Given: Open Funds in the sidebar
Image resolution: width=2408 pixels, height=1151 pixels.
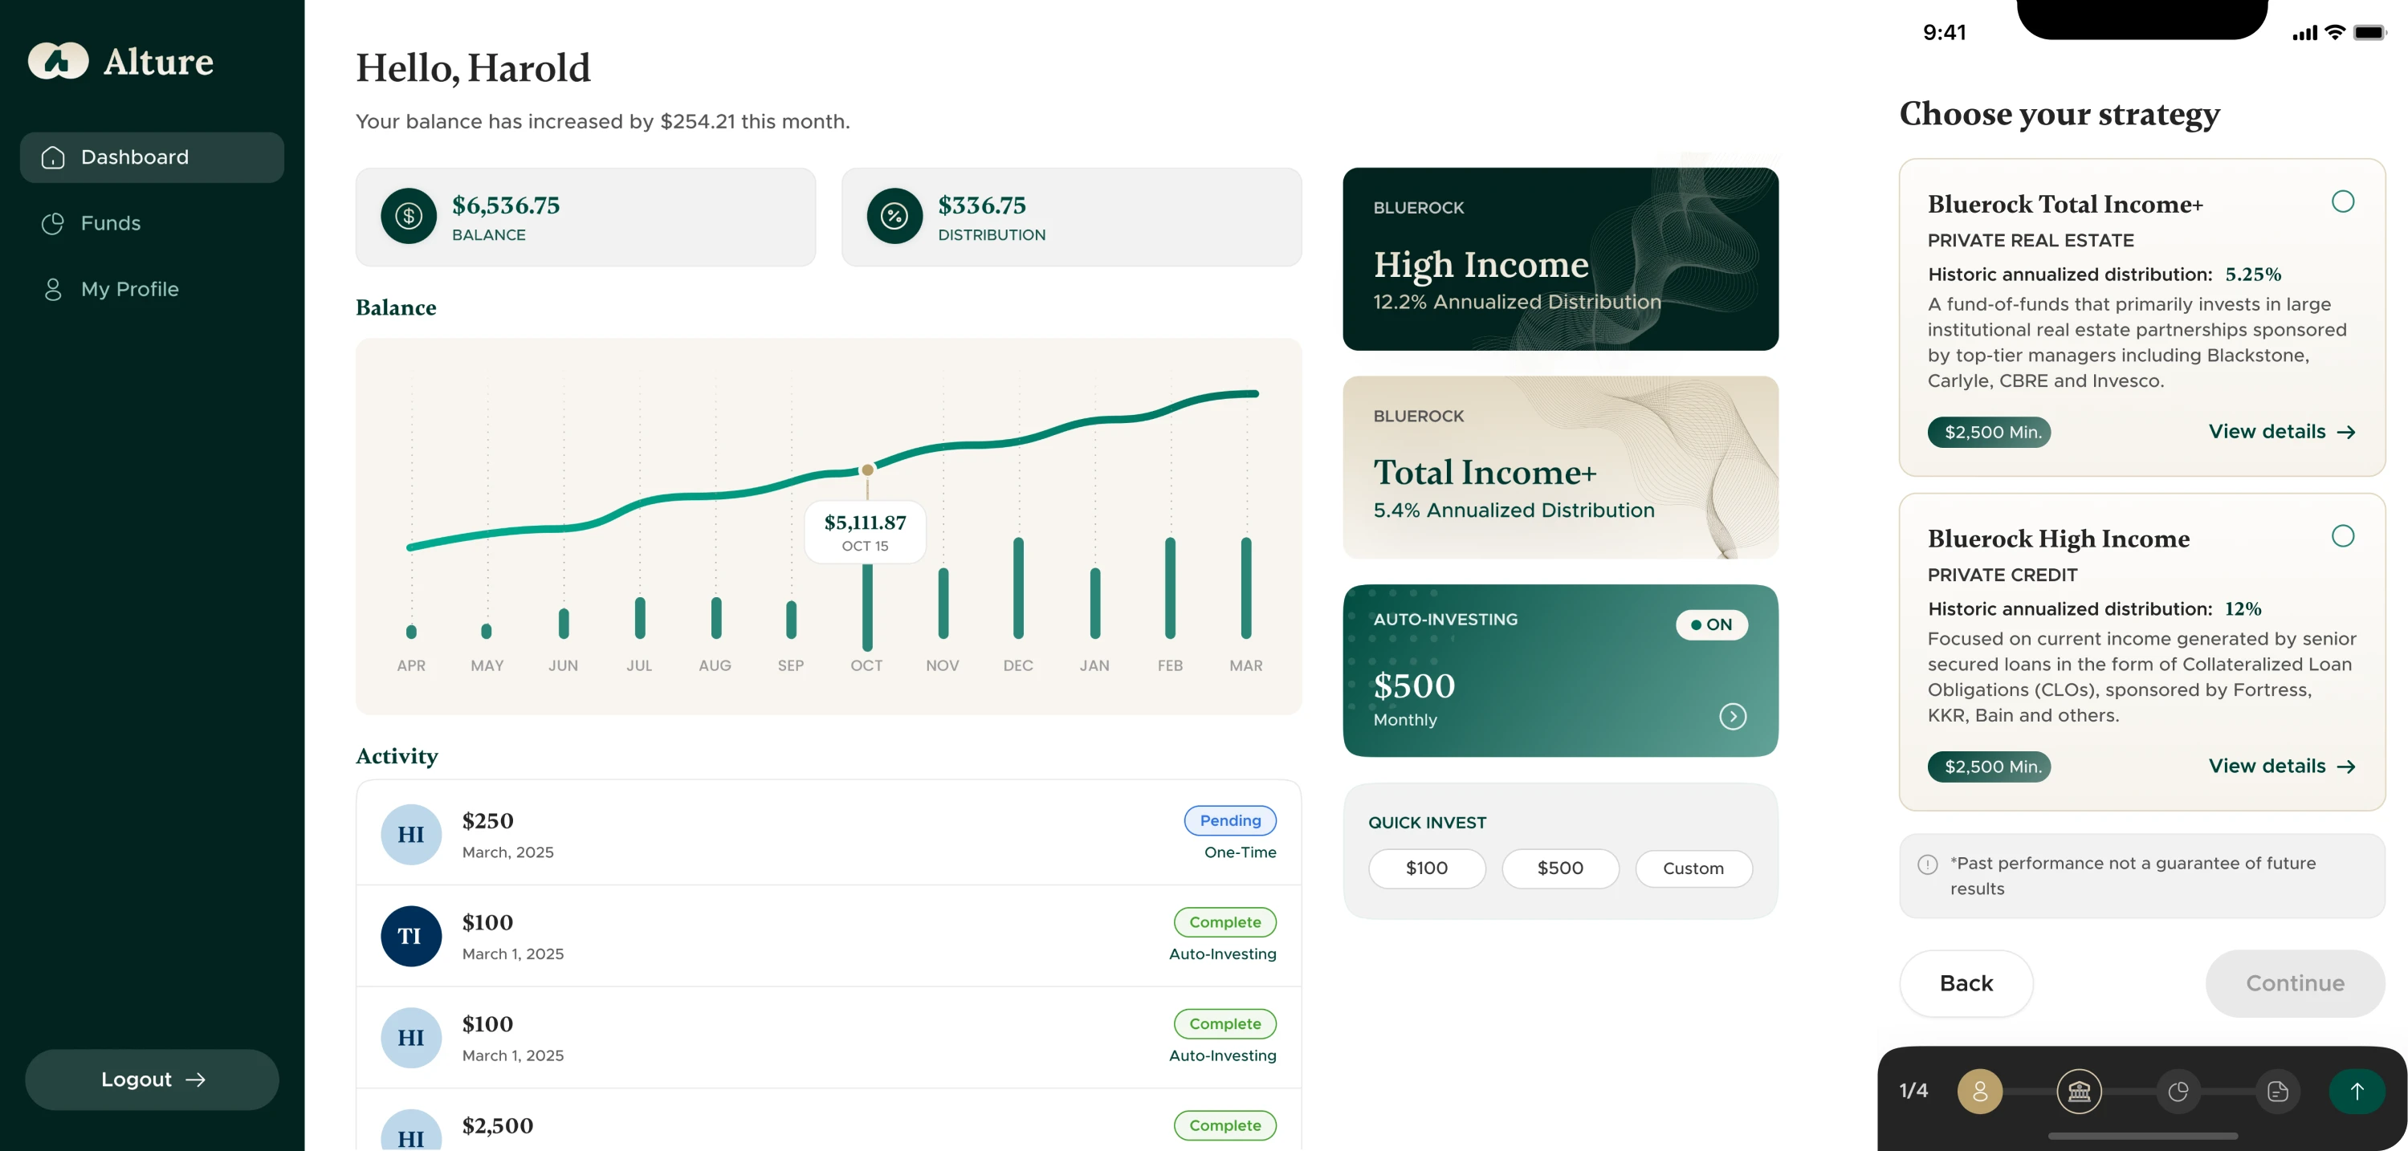Looking at the screenshot, I should (152, 223).
